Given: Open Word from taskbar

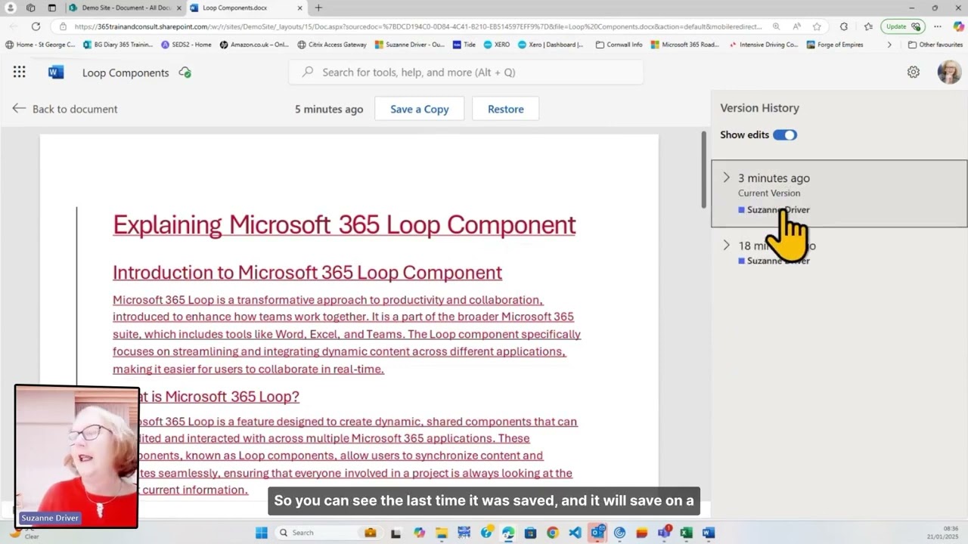Looking at the screenshot, I should tap(709, 533).
